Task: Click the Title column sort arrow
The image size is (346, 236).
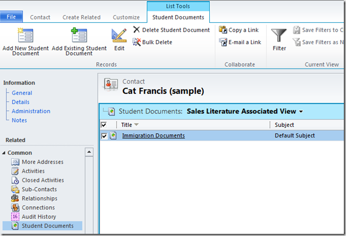Action: pos(136,125)
